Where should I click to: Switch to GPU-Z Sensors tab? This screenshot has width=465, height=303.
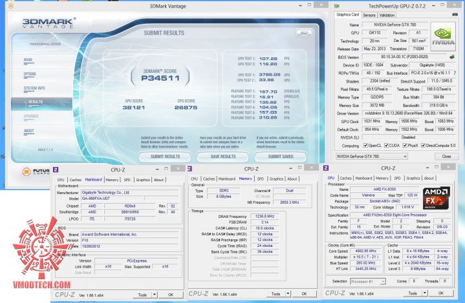(369, 15)
